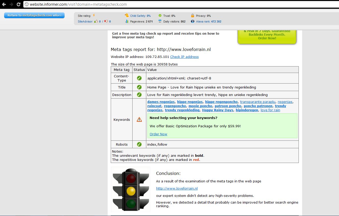Click the 'Meta tag' column header
Screen dimensions: 339x216
122,70
